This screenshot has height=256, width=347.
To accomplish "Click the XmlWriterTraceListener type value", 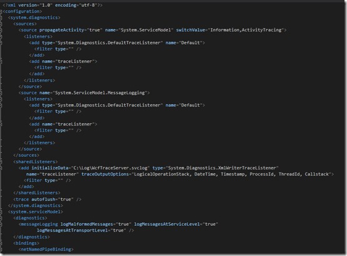I will coord(222,168).
